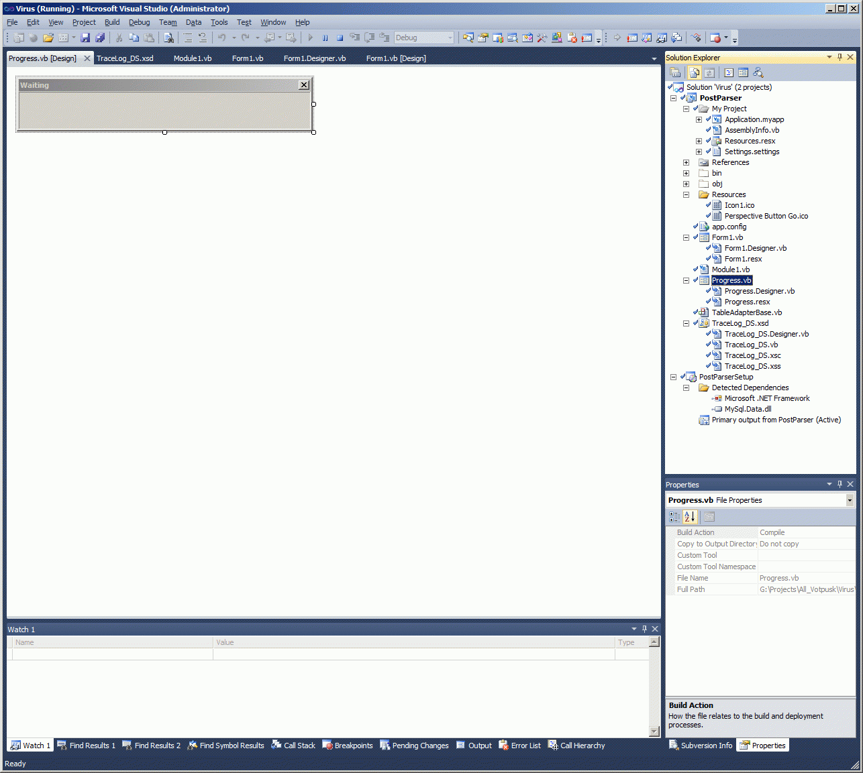Open the Solution Explorer window options arrow
This screenshot has width=863, height=773.
click(829, 58)
